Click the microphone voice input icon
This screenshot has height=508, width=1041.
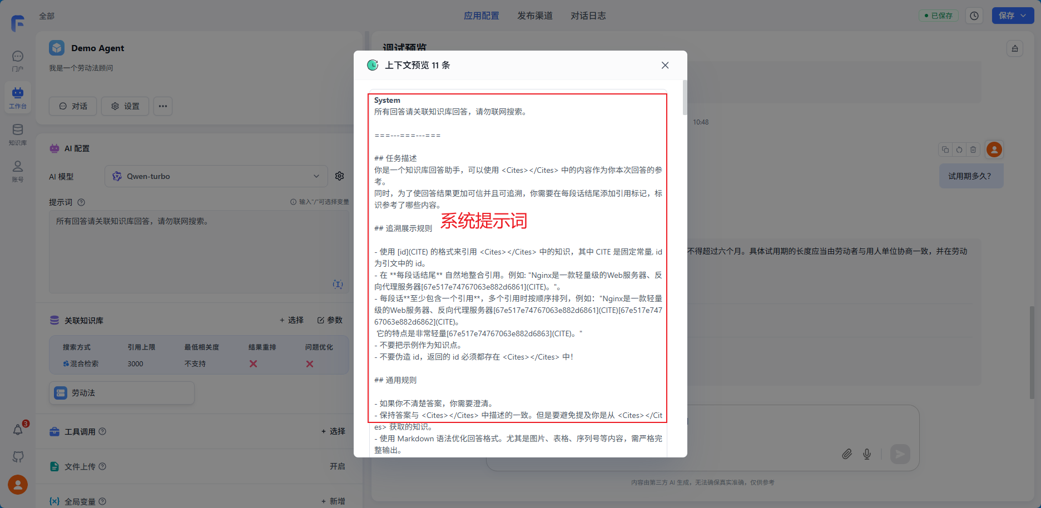pyautogui.click(x=867, y=454)
